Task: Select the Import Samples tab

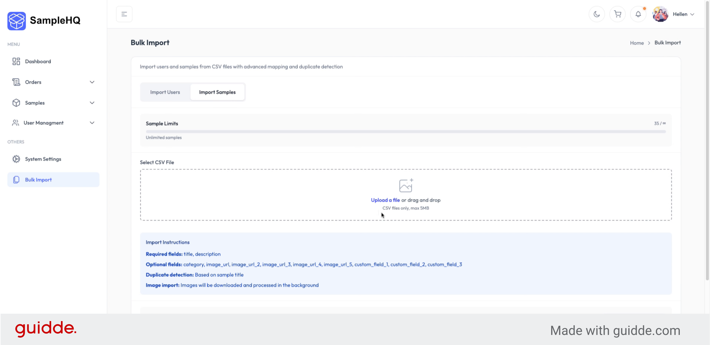Action: coord(217,92)
